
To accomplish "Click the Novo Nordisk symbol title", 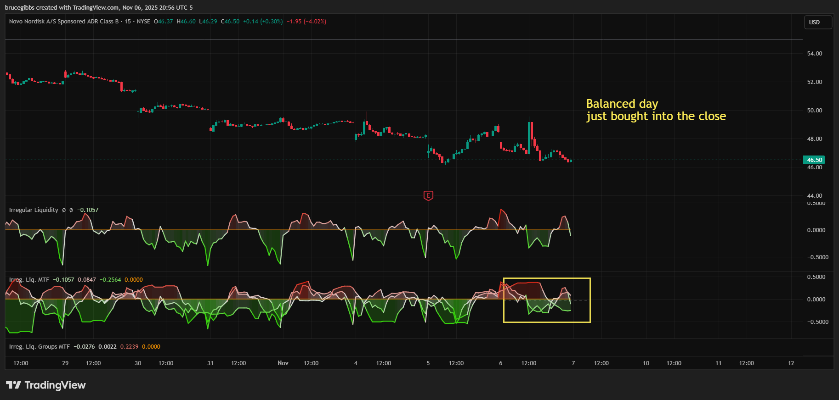I will click(64, 22).
